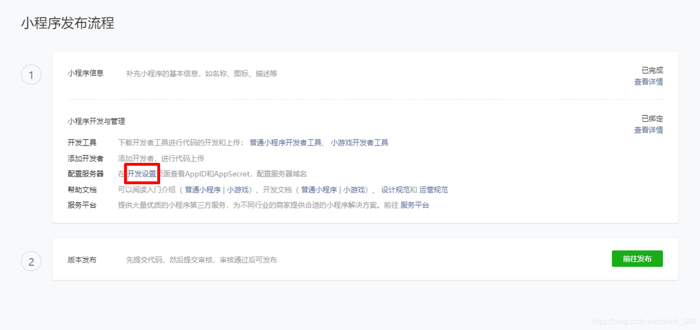Click the 小程序开发与管理 heading

click(96, 121)
